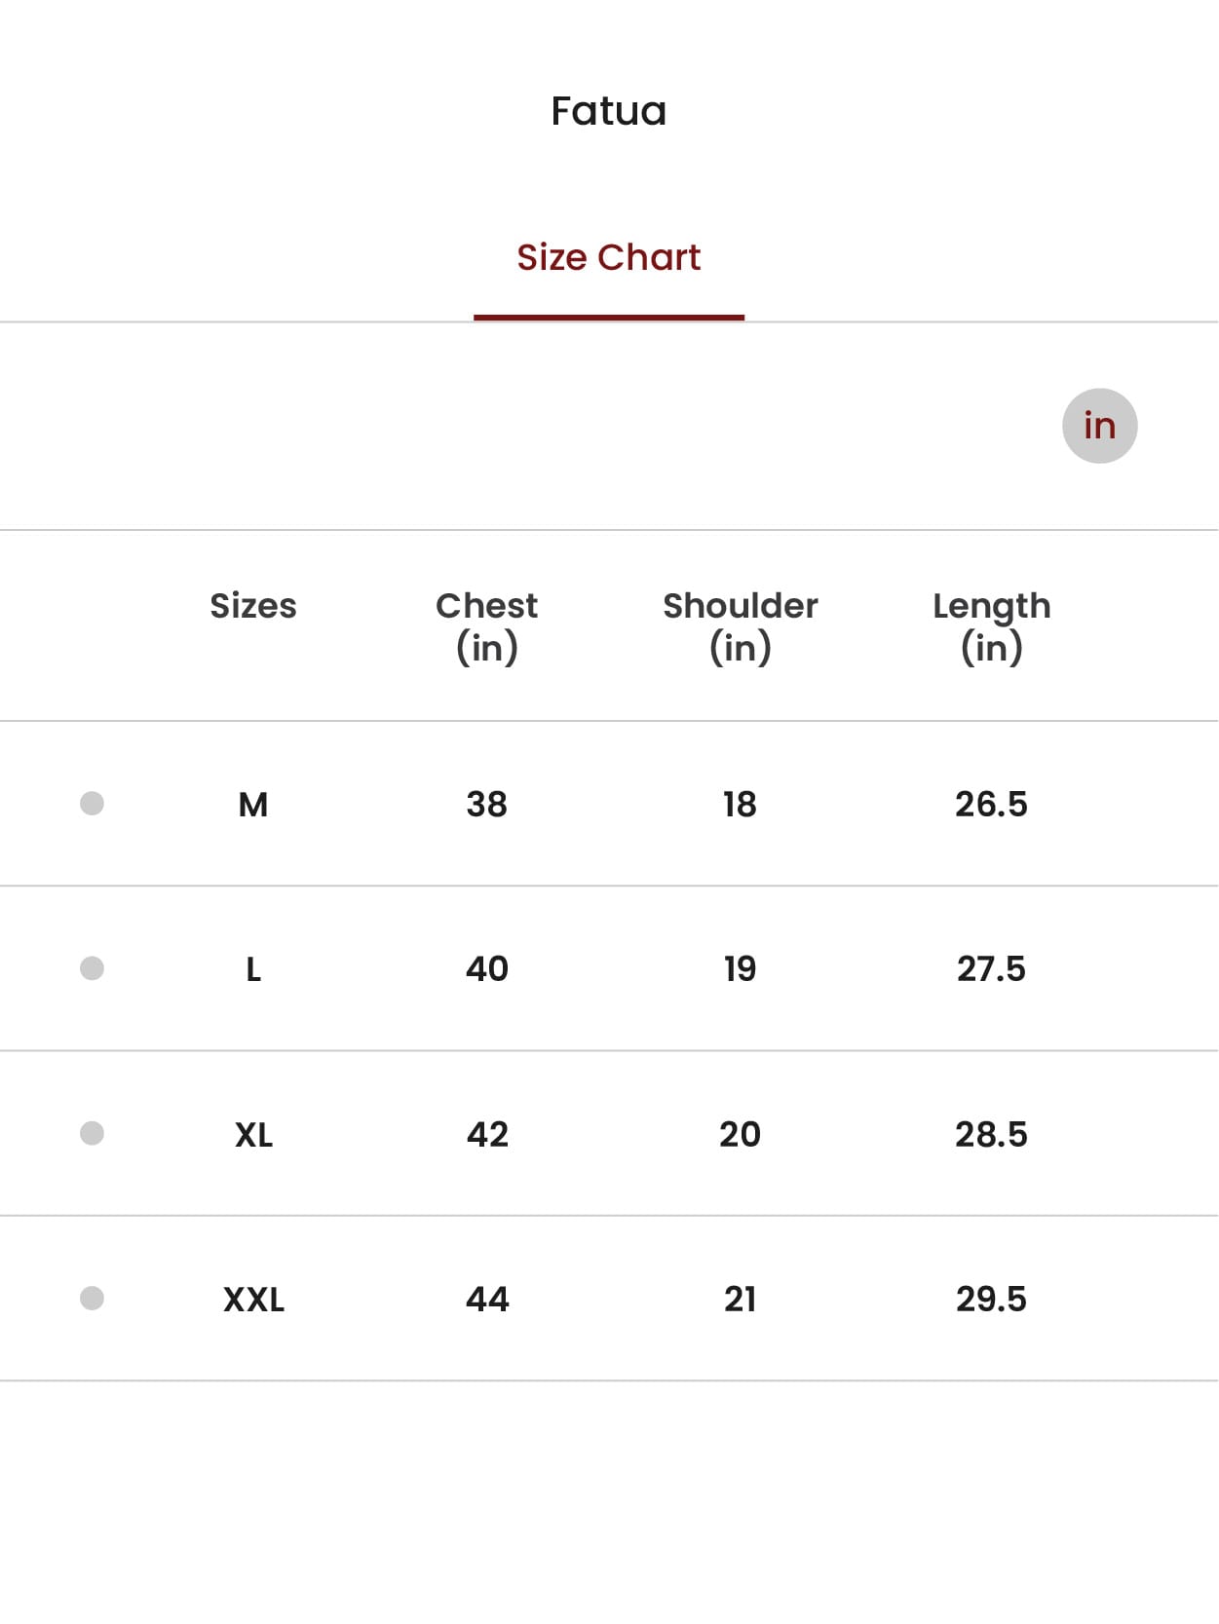Click the Shoulder (in) column header
Screen dimensions: 1219x1624
coord(740,625)
